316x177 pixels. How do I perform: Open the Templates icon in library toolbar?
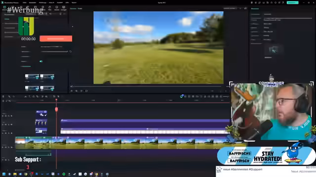tap(64, 8)
